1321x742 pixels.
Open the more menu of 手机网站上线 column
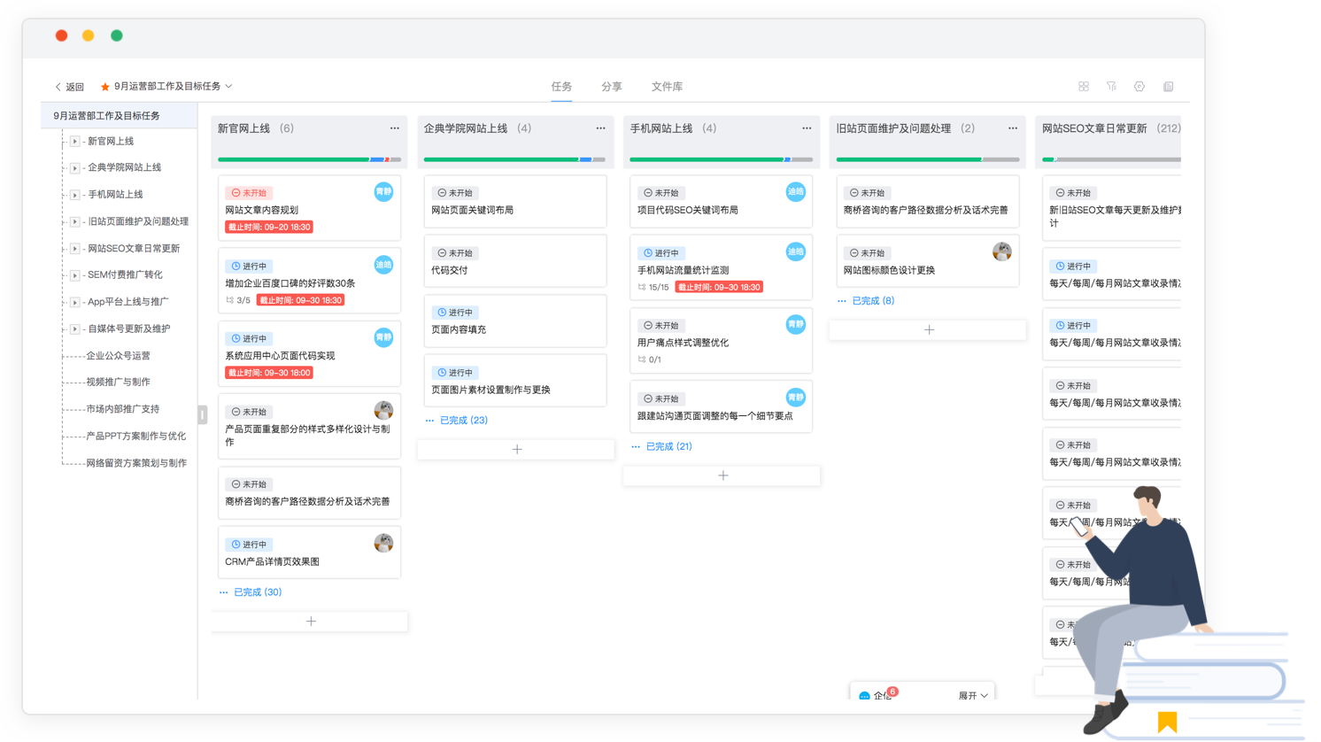click(807, 128)
